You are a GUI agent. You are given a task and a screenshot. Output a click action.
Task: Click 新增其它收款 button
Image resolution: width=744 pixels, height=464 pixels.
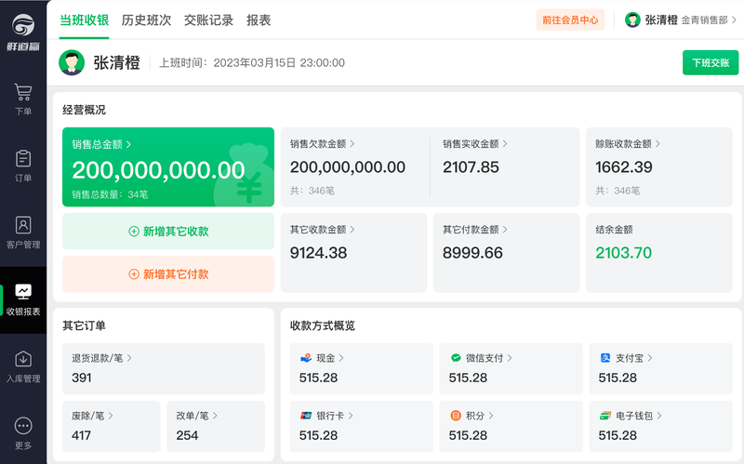(x=168, y=231)
